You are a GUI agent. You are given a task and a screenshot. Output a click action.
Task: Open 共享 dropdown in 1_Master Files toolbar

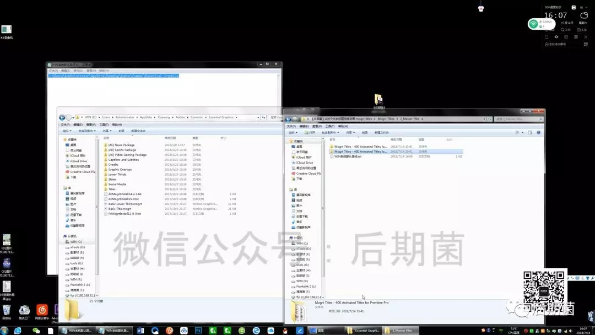tap(350, 132)
